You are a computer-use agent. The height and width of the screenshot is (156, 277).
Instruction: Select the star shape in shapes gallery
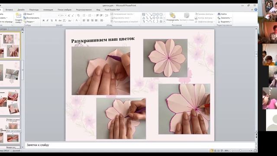pyautogui.click(x=161, y=21)
